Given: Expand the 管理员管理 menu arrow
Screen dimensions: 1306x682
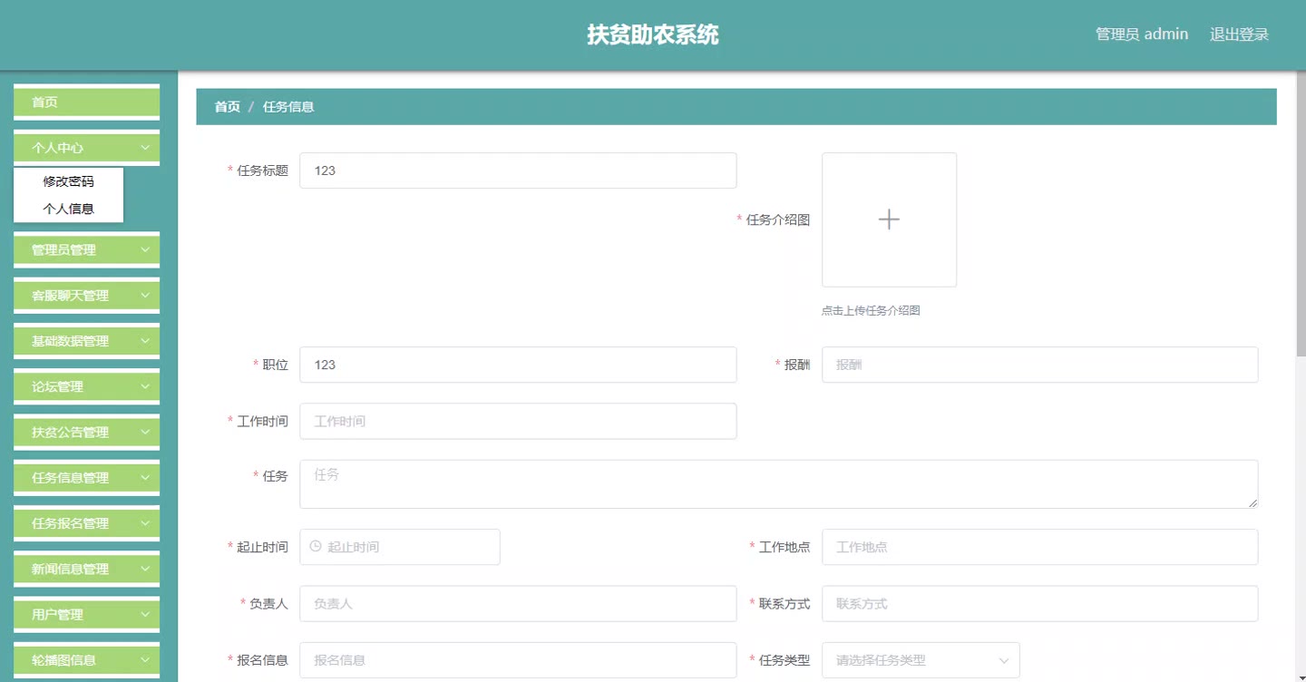Looking at the screenshot, I should click(x=145, y=249).
